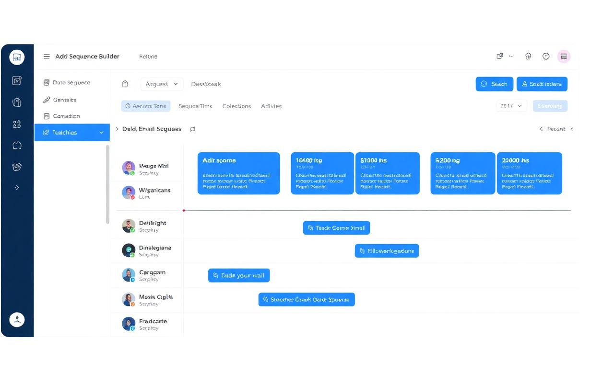Screen dimensions: 614x383
Task: Toggle the hamburger menu beside Add Sequence Builder
Action: [47, 56]
